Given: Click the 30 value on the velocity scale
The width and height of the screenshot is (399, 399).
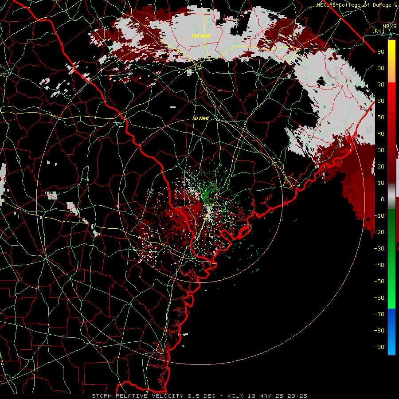Looking at the screenshot, I should coord(381,150).
